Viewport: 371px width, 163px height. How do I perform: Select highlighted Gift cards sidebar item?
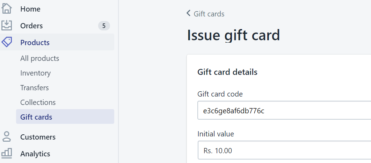click(x=36, y=117)
